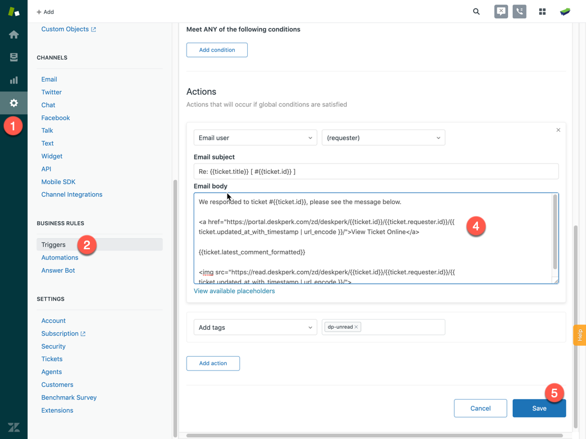
Task: Remove the Email user action
Action: (x=558, y=130)
